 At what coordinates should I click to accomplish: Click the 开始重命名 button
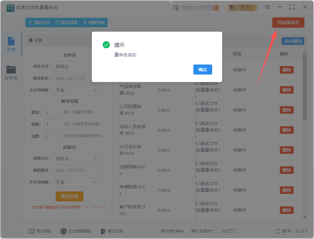pos(288,23)
